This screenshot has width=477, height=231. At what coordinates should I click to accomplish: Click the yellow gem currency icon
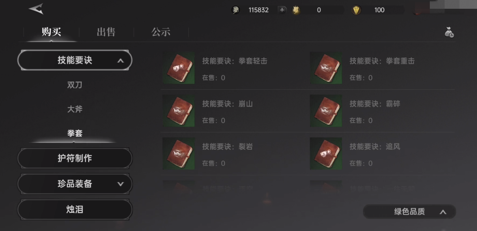(x=356, y=10)
